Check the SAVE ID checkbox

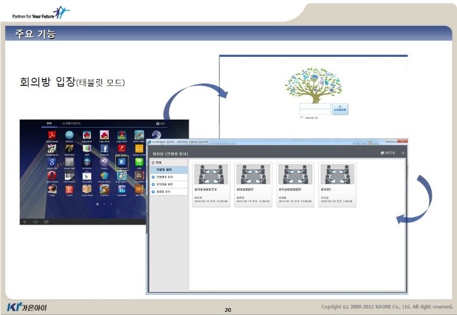[303, 118]
